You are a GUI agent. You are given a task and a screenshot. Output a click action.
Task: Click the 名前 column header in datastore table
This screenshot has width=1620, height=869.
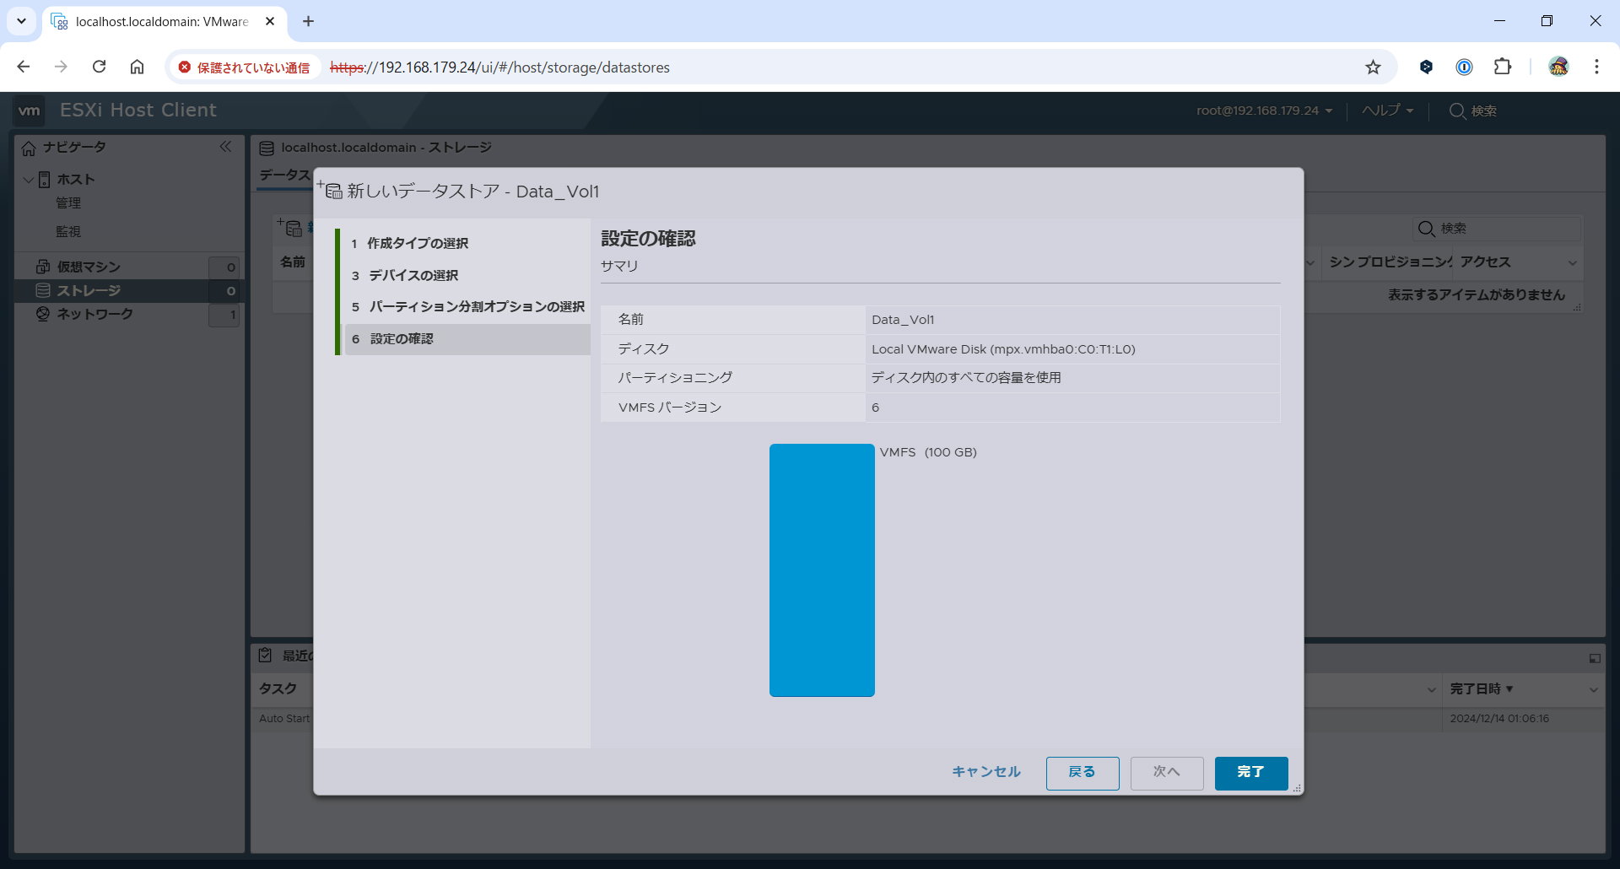point(293,262)
